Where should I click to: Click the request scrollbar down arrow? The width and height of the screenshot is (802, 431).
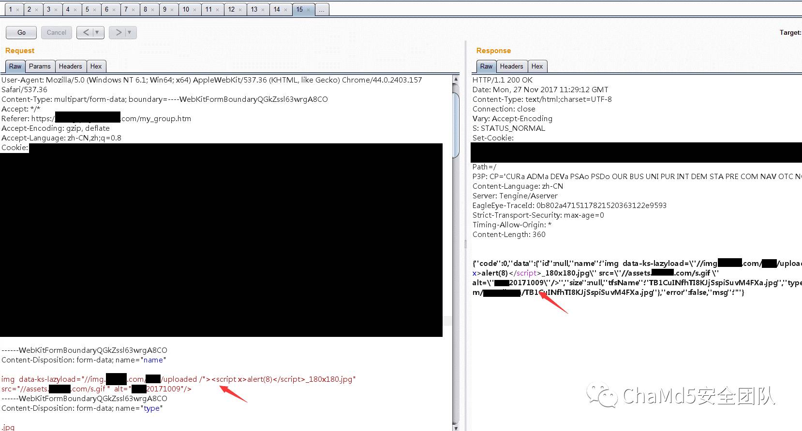point(456,427)
